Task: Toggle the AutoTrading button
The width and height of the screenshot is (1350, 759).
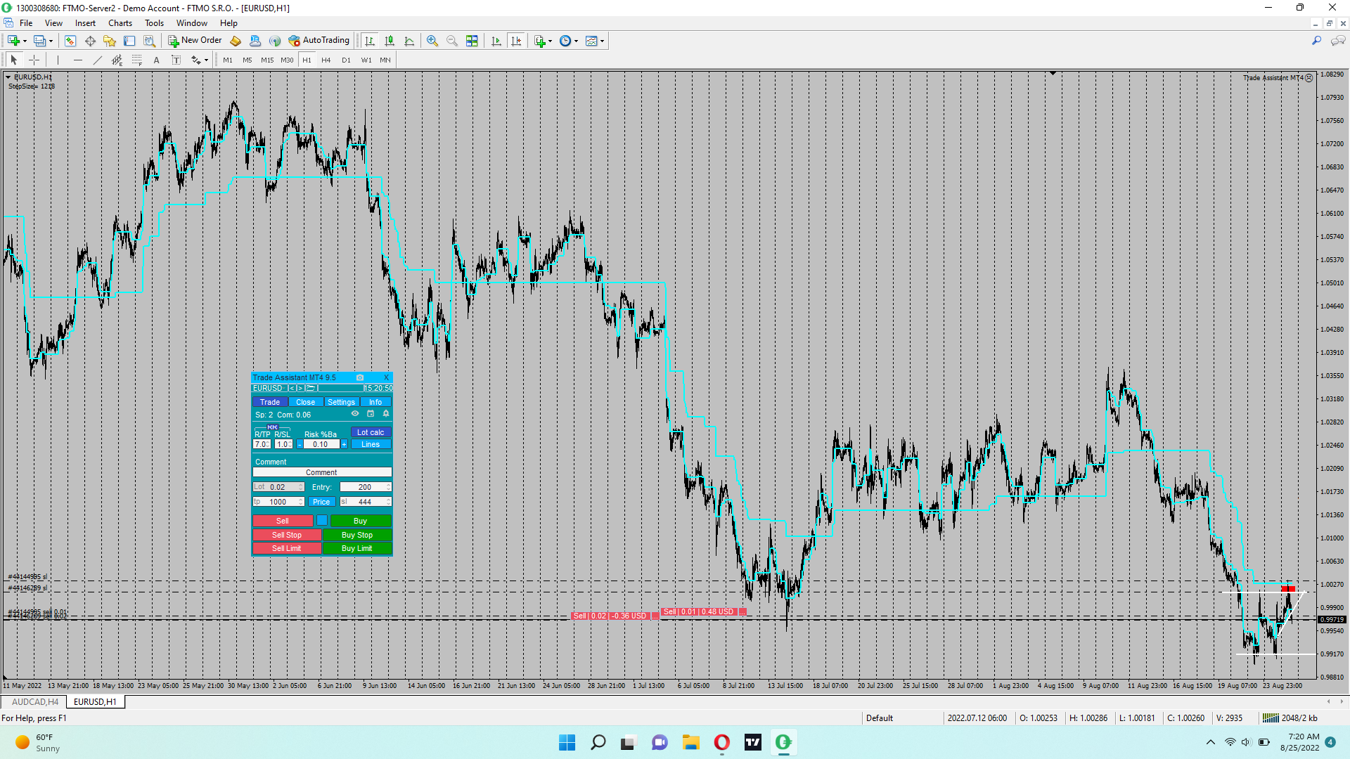Action: pos(319,40)
